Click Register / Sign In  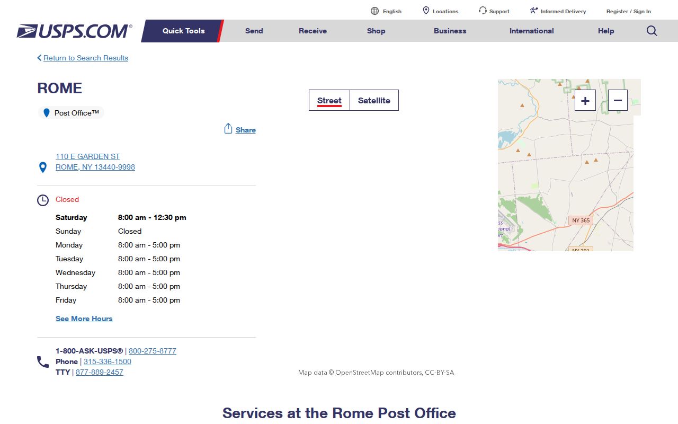click(629, 11)
